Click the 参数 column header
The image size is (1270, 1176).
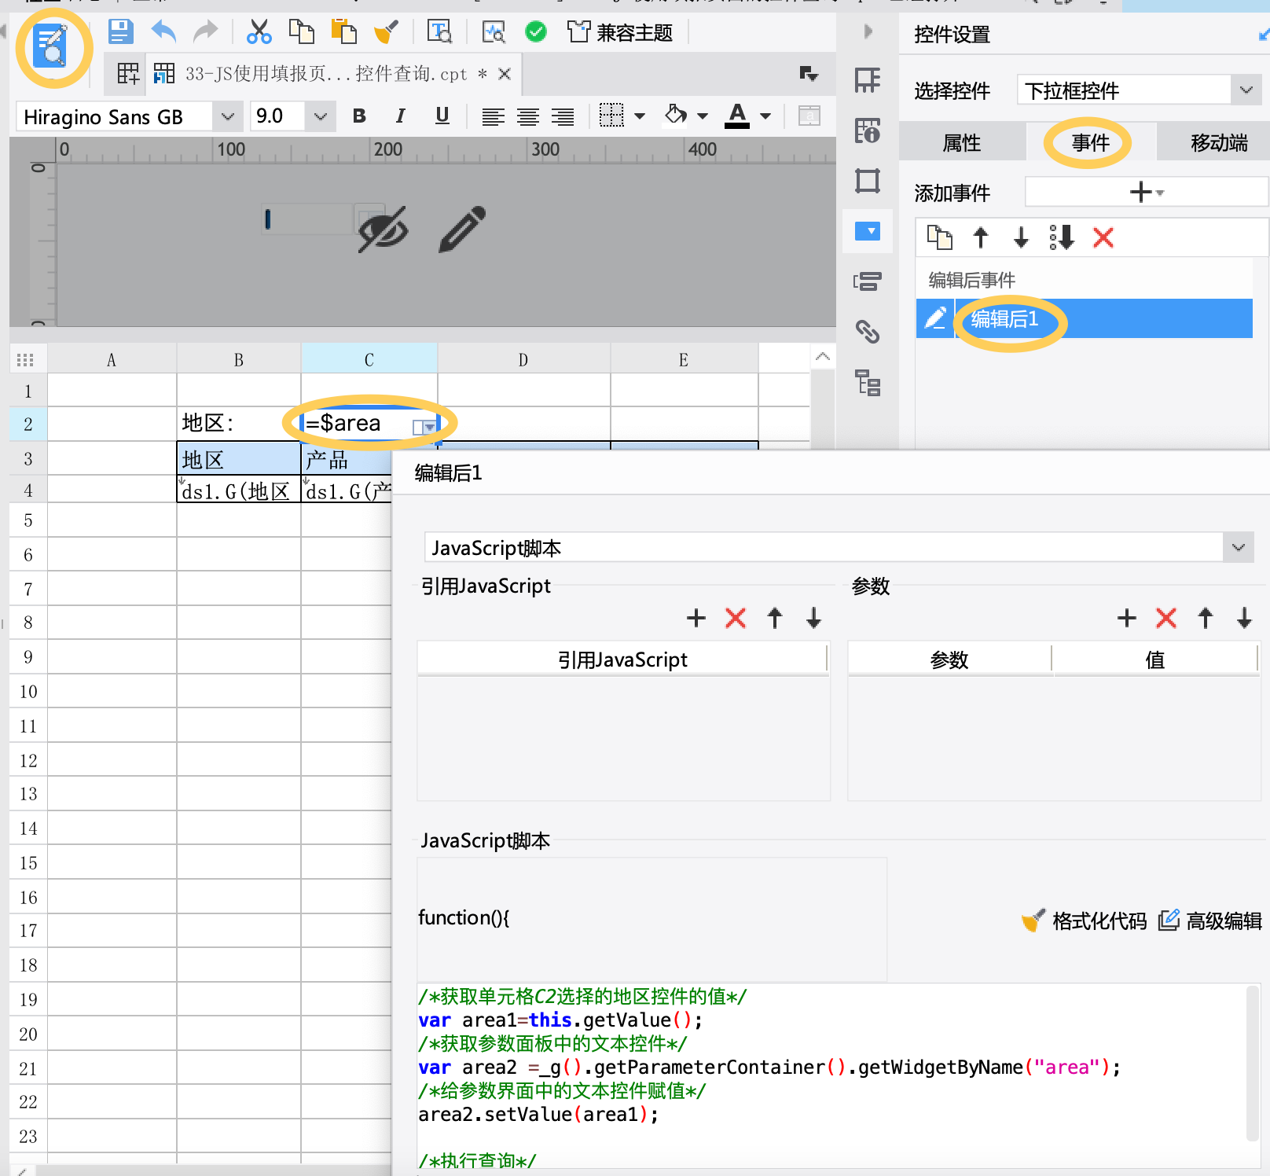pos(949,660)
